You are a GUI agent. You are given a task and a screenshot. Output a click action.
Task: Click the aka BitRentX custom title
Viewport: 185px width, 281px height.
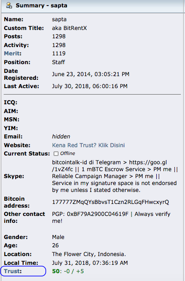tap(69, 28)
